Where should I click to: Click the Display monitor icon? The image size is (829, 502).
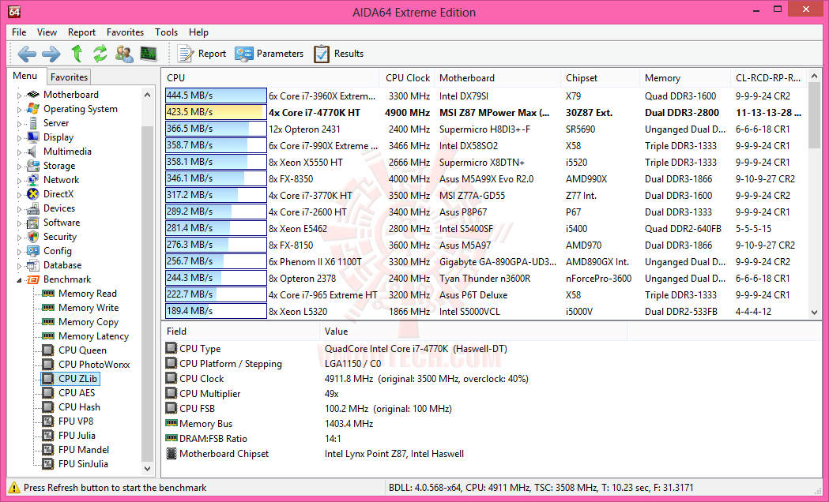click(x=32, y=137)
